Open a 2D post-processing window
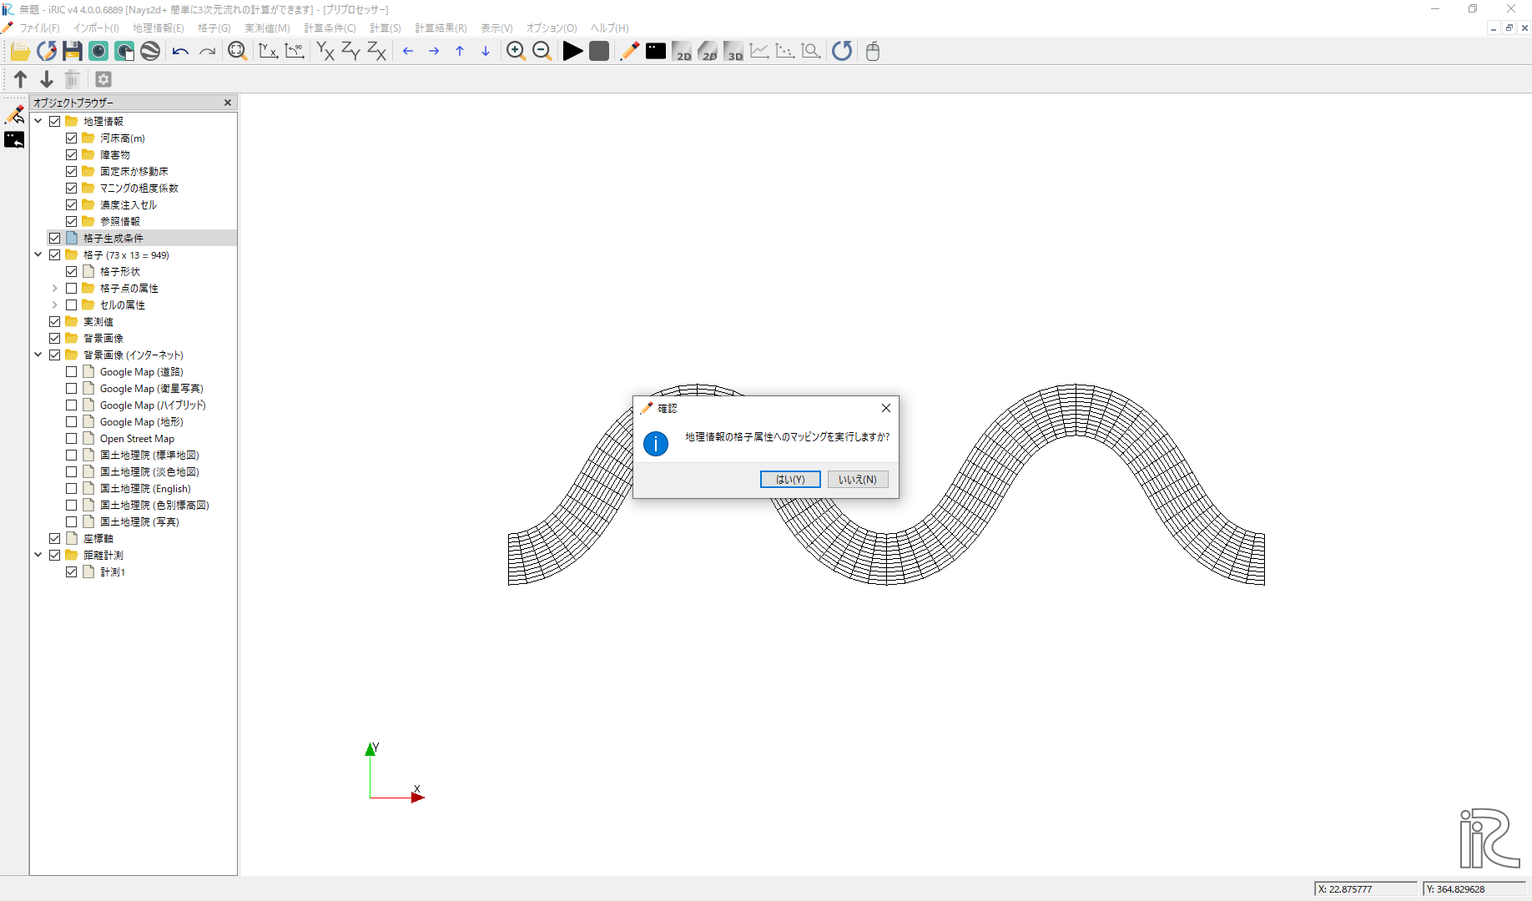 (x=682, y=51)
